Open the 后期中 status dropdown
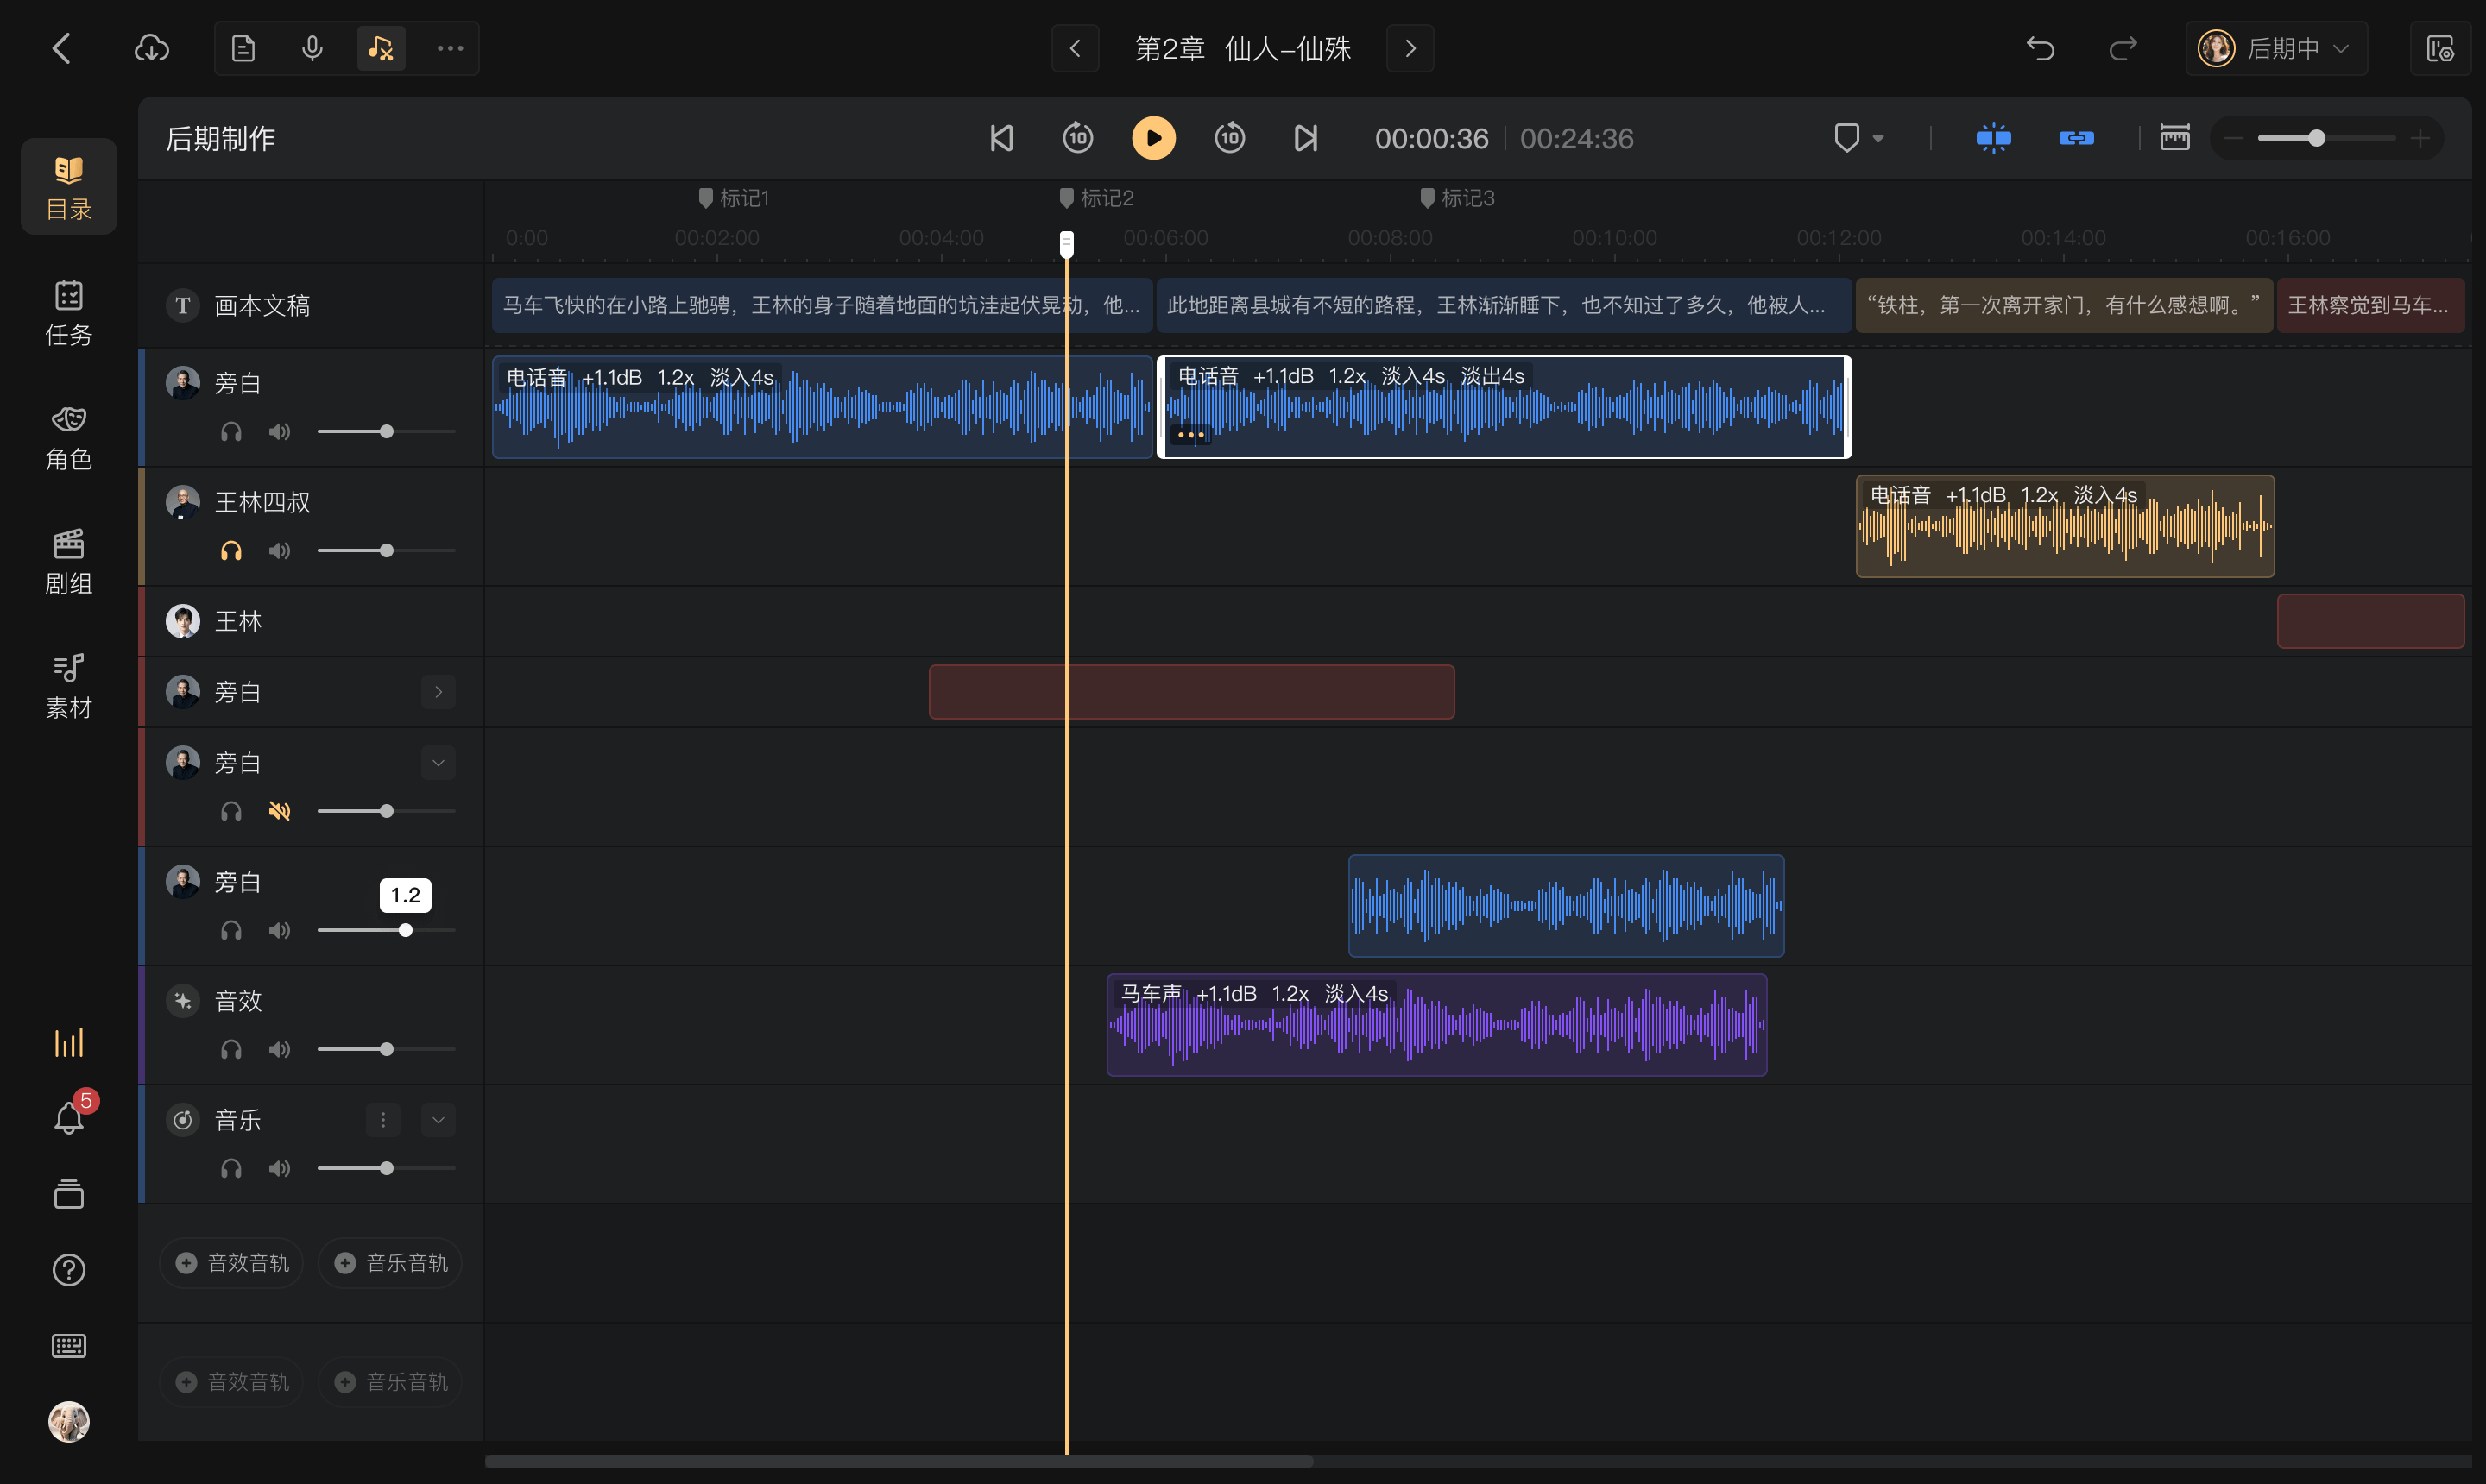Image resolution: width=2486 pixels, height=1484 pixels. click(x=2276, y=48)
